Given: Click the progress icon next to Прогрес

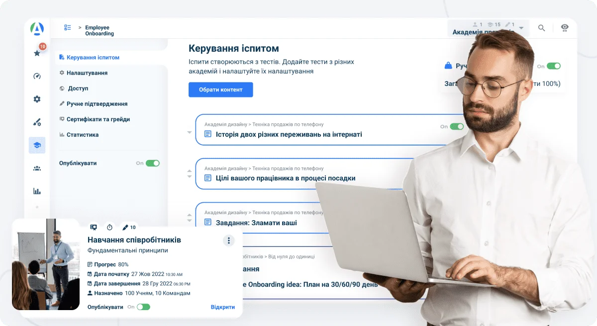Looking at the screenshot, I should 90,264.
